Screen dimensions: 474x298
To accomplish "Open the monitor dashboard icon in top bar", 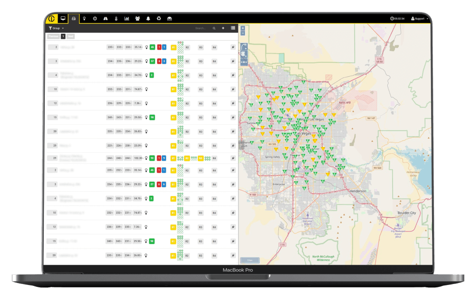I will pos(63,18).
